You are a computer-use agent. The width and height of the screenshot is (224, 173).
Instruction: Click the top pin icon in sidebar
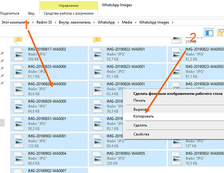2,53
